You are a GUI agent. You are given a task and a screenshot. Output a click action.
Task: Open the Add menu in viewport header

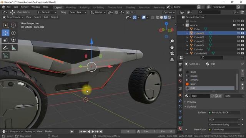pos(46,17)
